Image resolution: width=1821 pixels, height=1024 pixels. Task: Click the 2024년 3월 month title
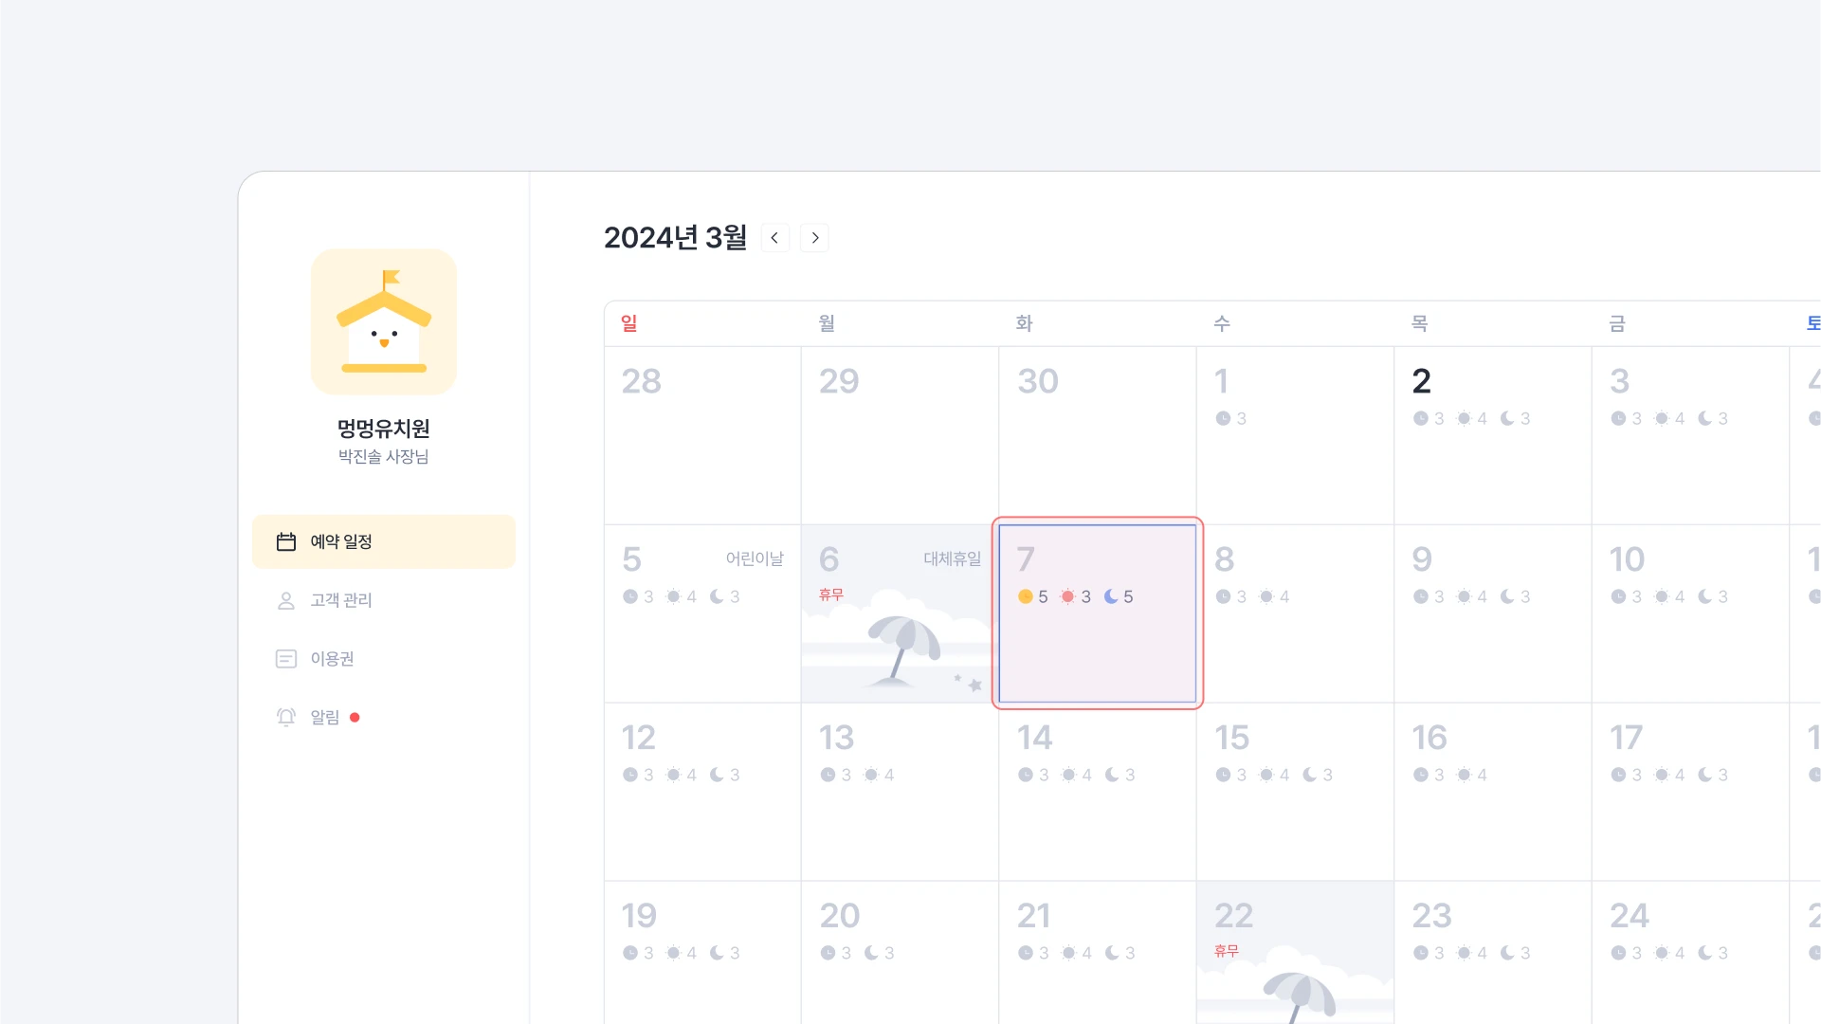[x=675, y=238]
